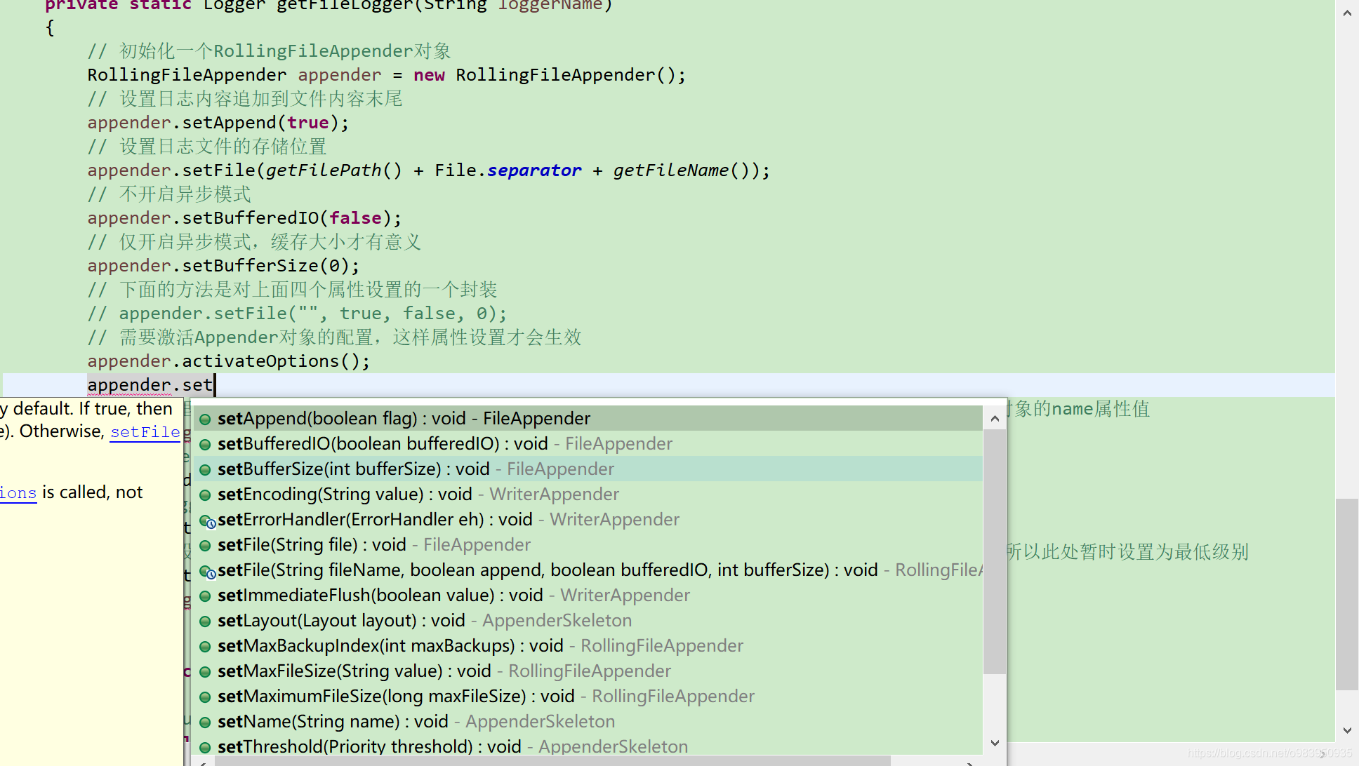
Task: Click the editor vertical scrollbar thumb
Action: point(1346,594)
